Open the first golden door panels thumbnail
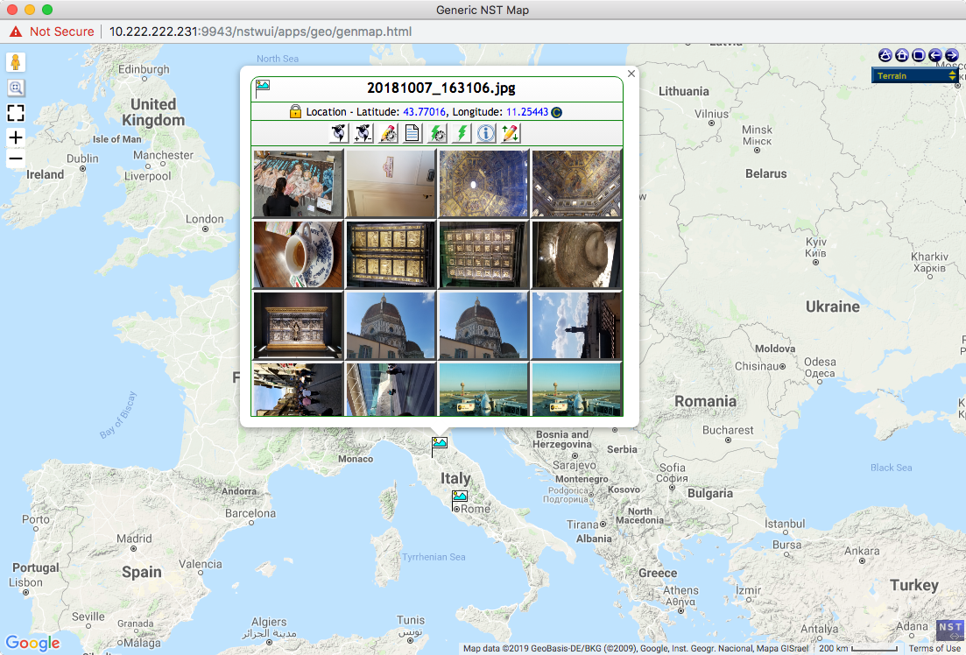Image resolution: width=966 pixels, height=655 pixels. [x=391, y=255]
